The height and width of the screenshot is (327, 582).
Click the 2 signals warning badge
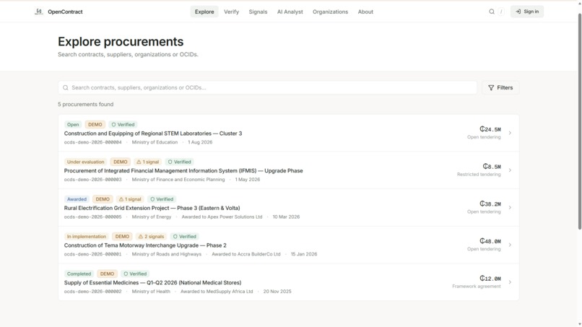[151, 237]
